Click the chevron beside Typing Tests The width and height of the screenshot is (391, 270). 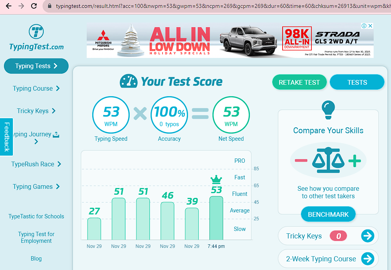(x=55, y=66)
